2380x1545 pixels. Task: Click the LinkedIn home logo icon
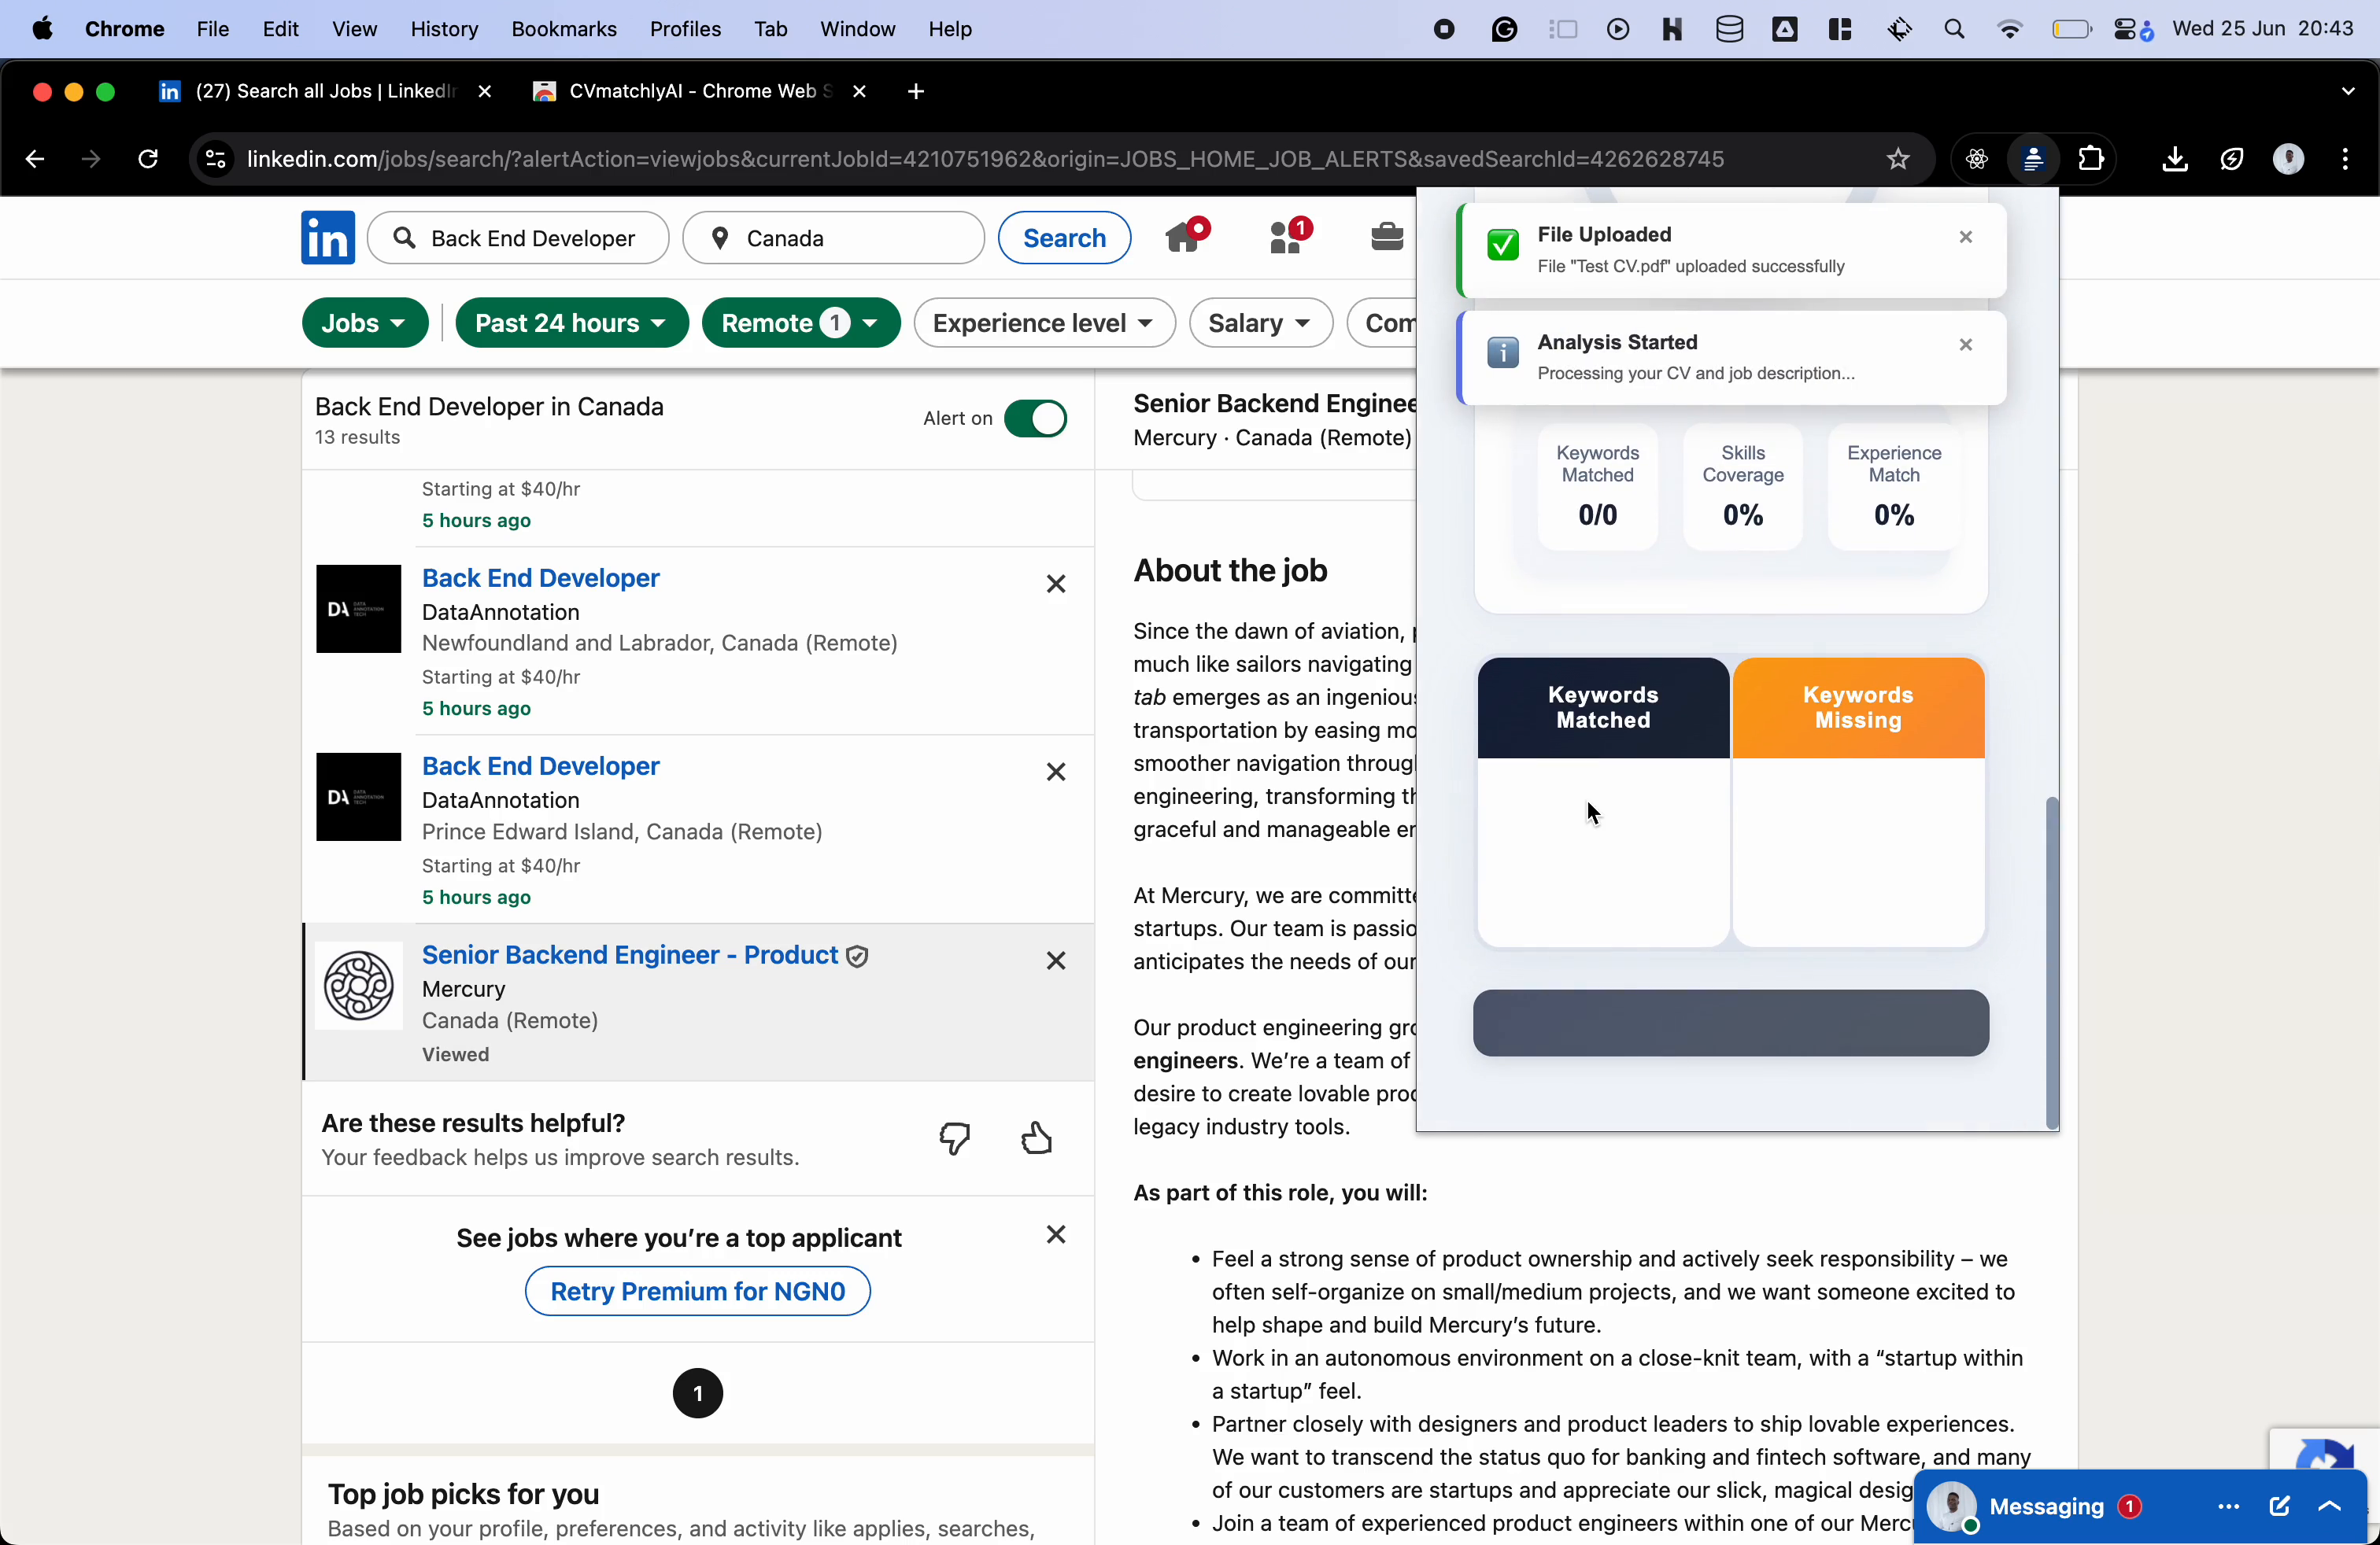point(327,238)
